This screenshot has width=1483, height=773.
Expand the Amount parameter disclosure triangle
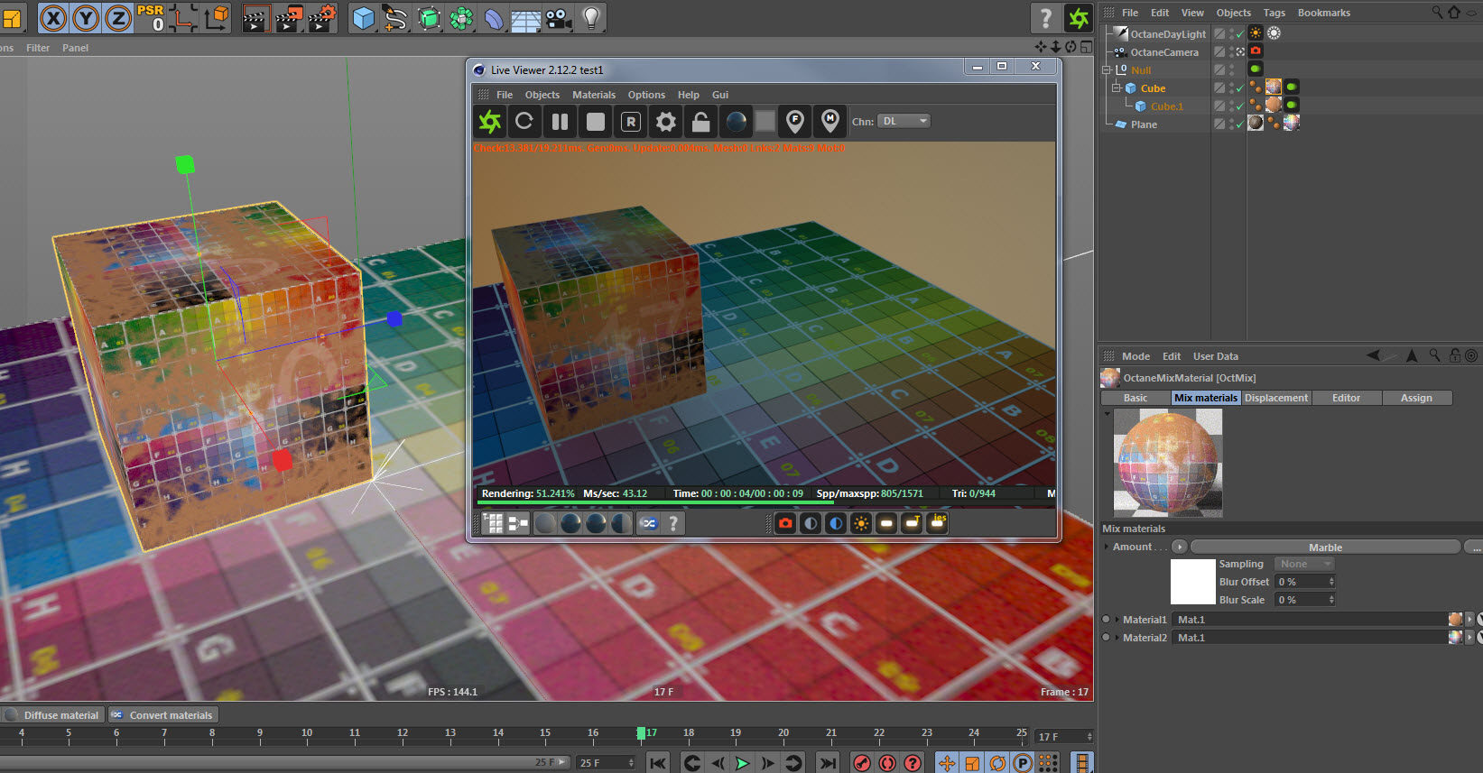[1107, 547]
